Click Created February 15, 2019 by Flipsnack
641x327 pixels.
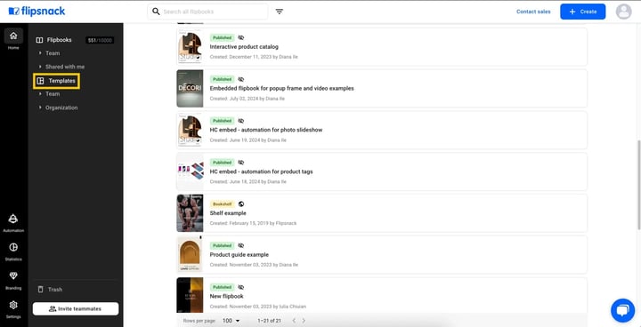pos(253,223)
